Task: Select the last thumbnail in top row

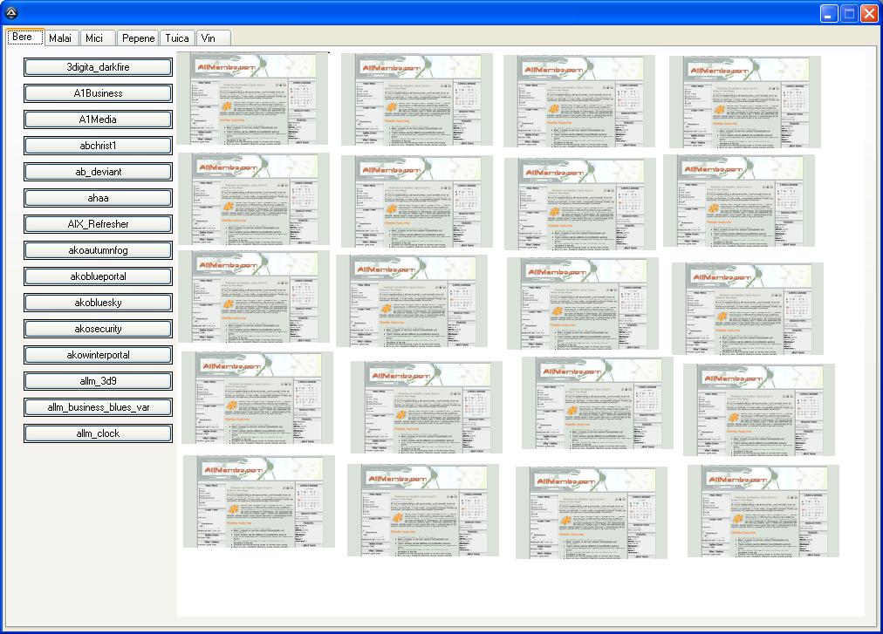Action: coord(745,102)
